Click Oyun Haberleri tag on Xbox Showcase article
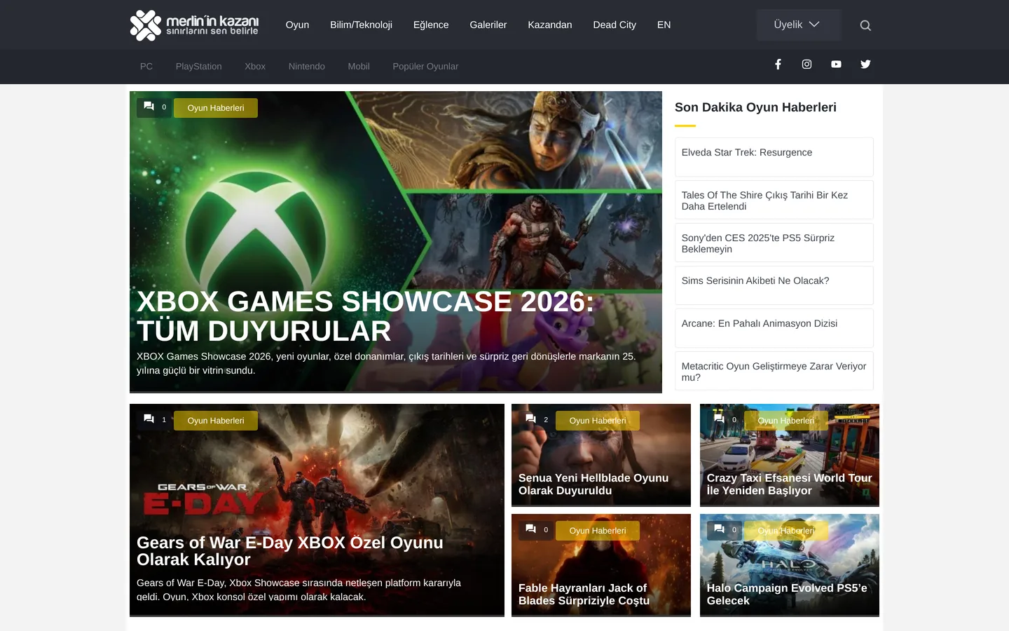Image resolution: width=1009 pixels, height=631 pixels. [x=216, y=108]
